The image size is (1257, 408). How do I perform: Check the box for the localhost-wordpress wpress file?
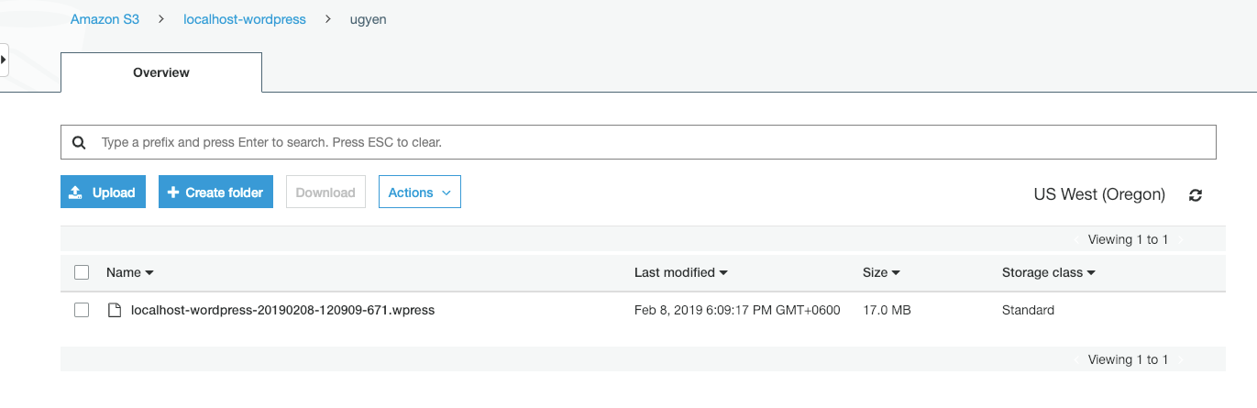82,310
